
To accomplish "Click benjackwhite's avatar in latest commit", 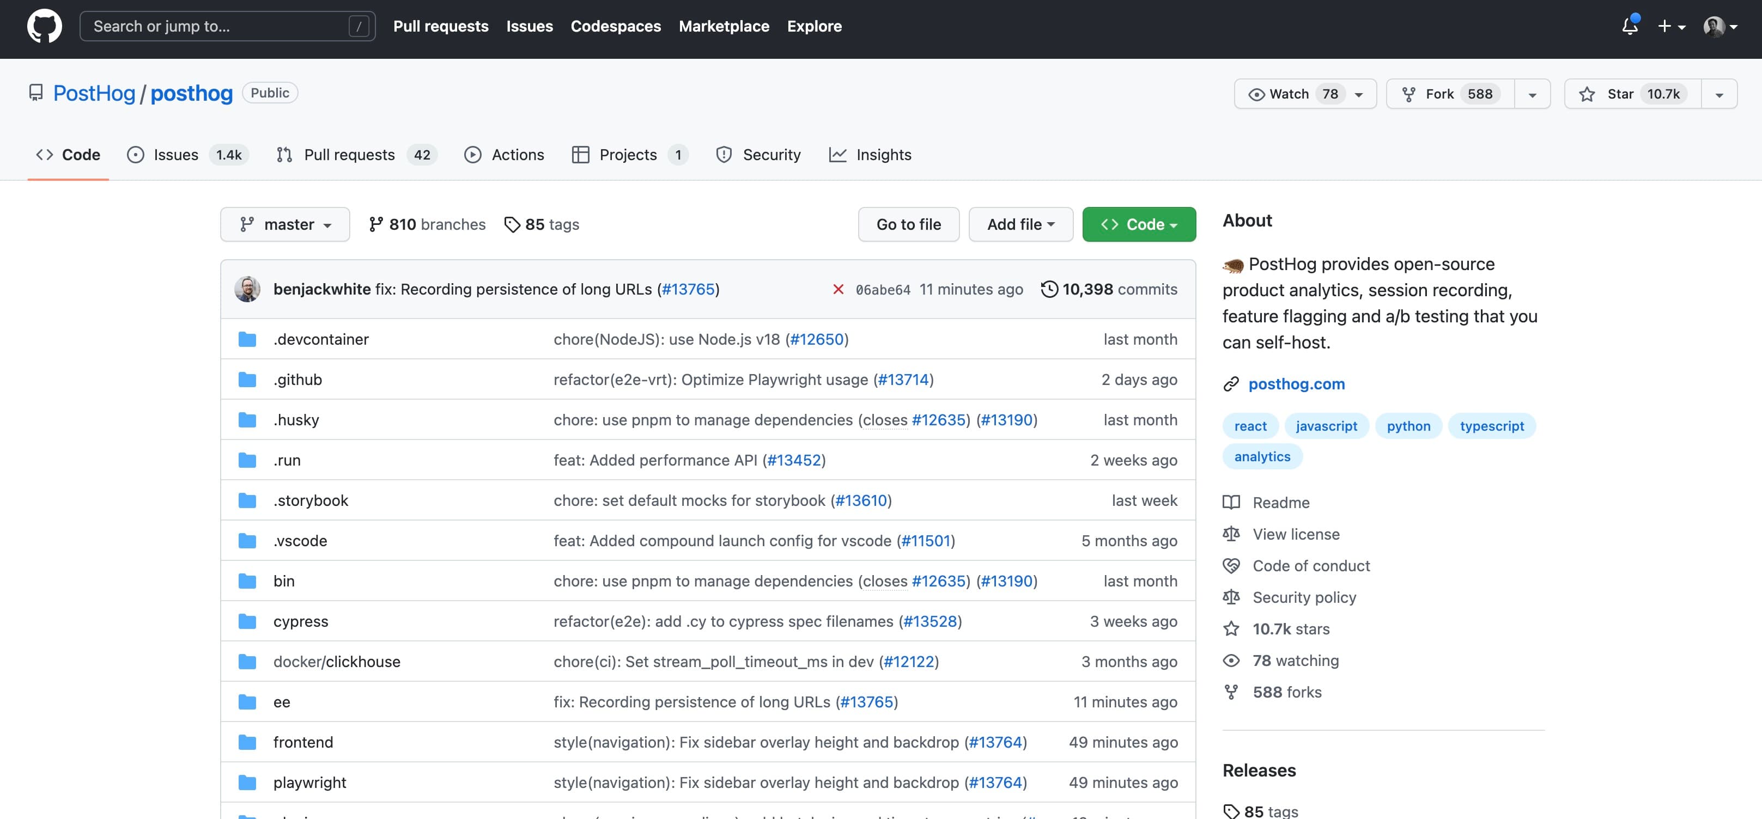I will click(x=247, y=289).
